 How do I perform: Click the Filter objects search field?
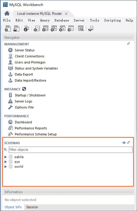[x=70, y=150]
